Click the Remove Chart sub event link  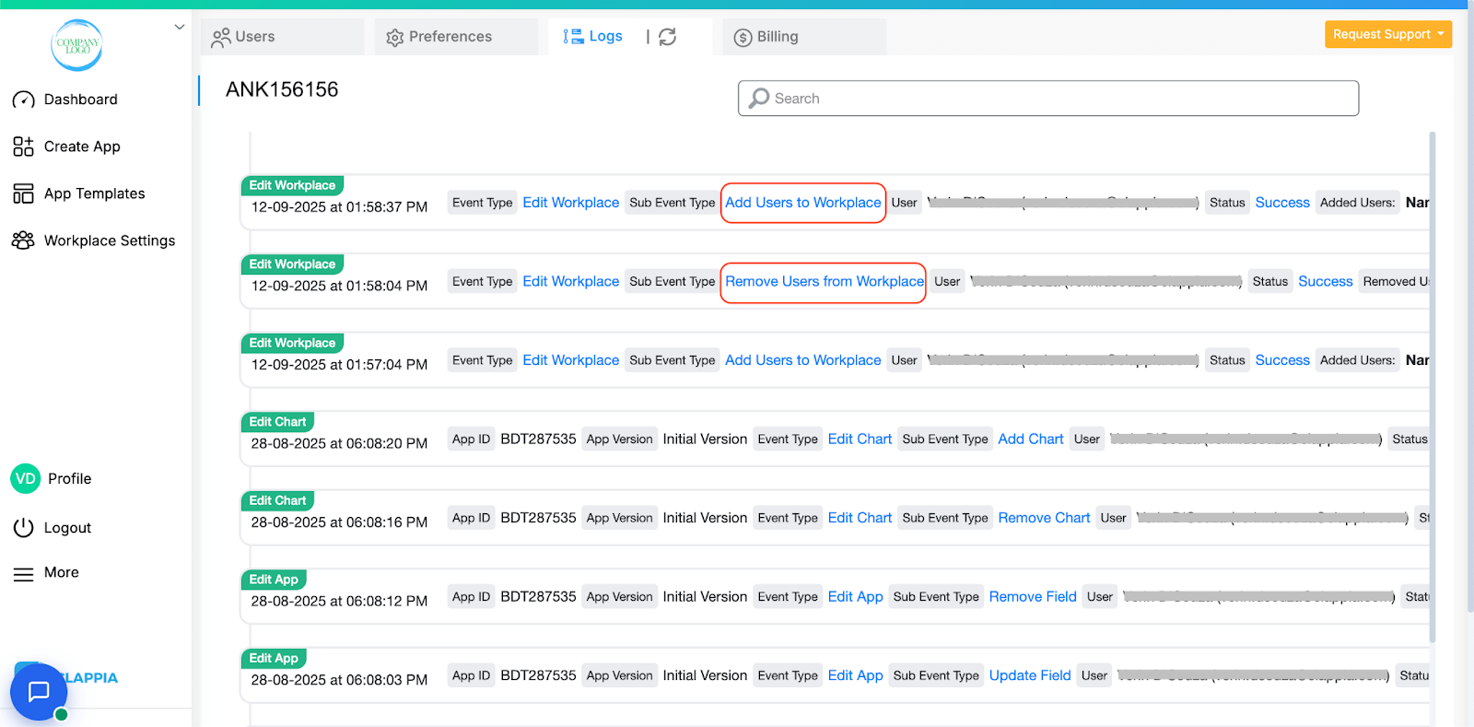(1045, 518)
